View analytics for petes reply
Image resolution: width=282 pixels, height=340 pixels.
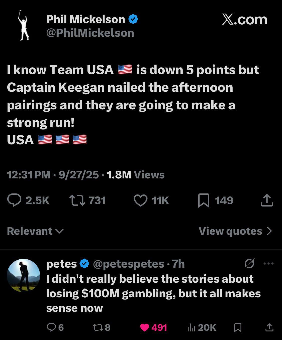coord(191,327)
